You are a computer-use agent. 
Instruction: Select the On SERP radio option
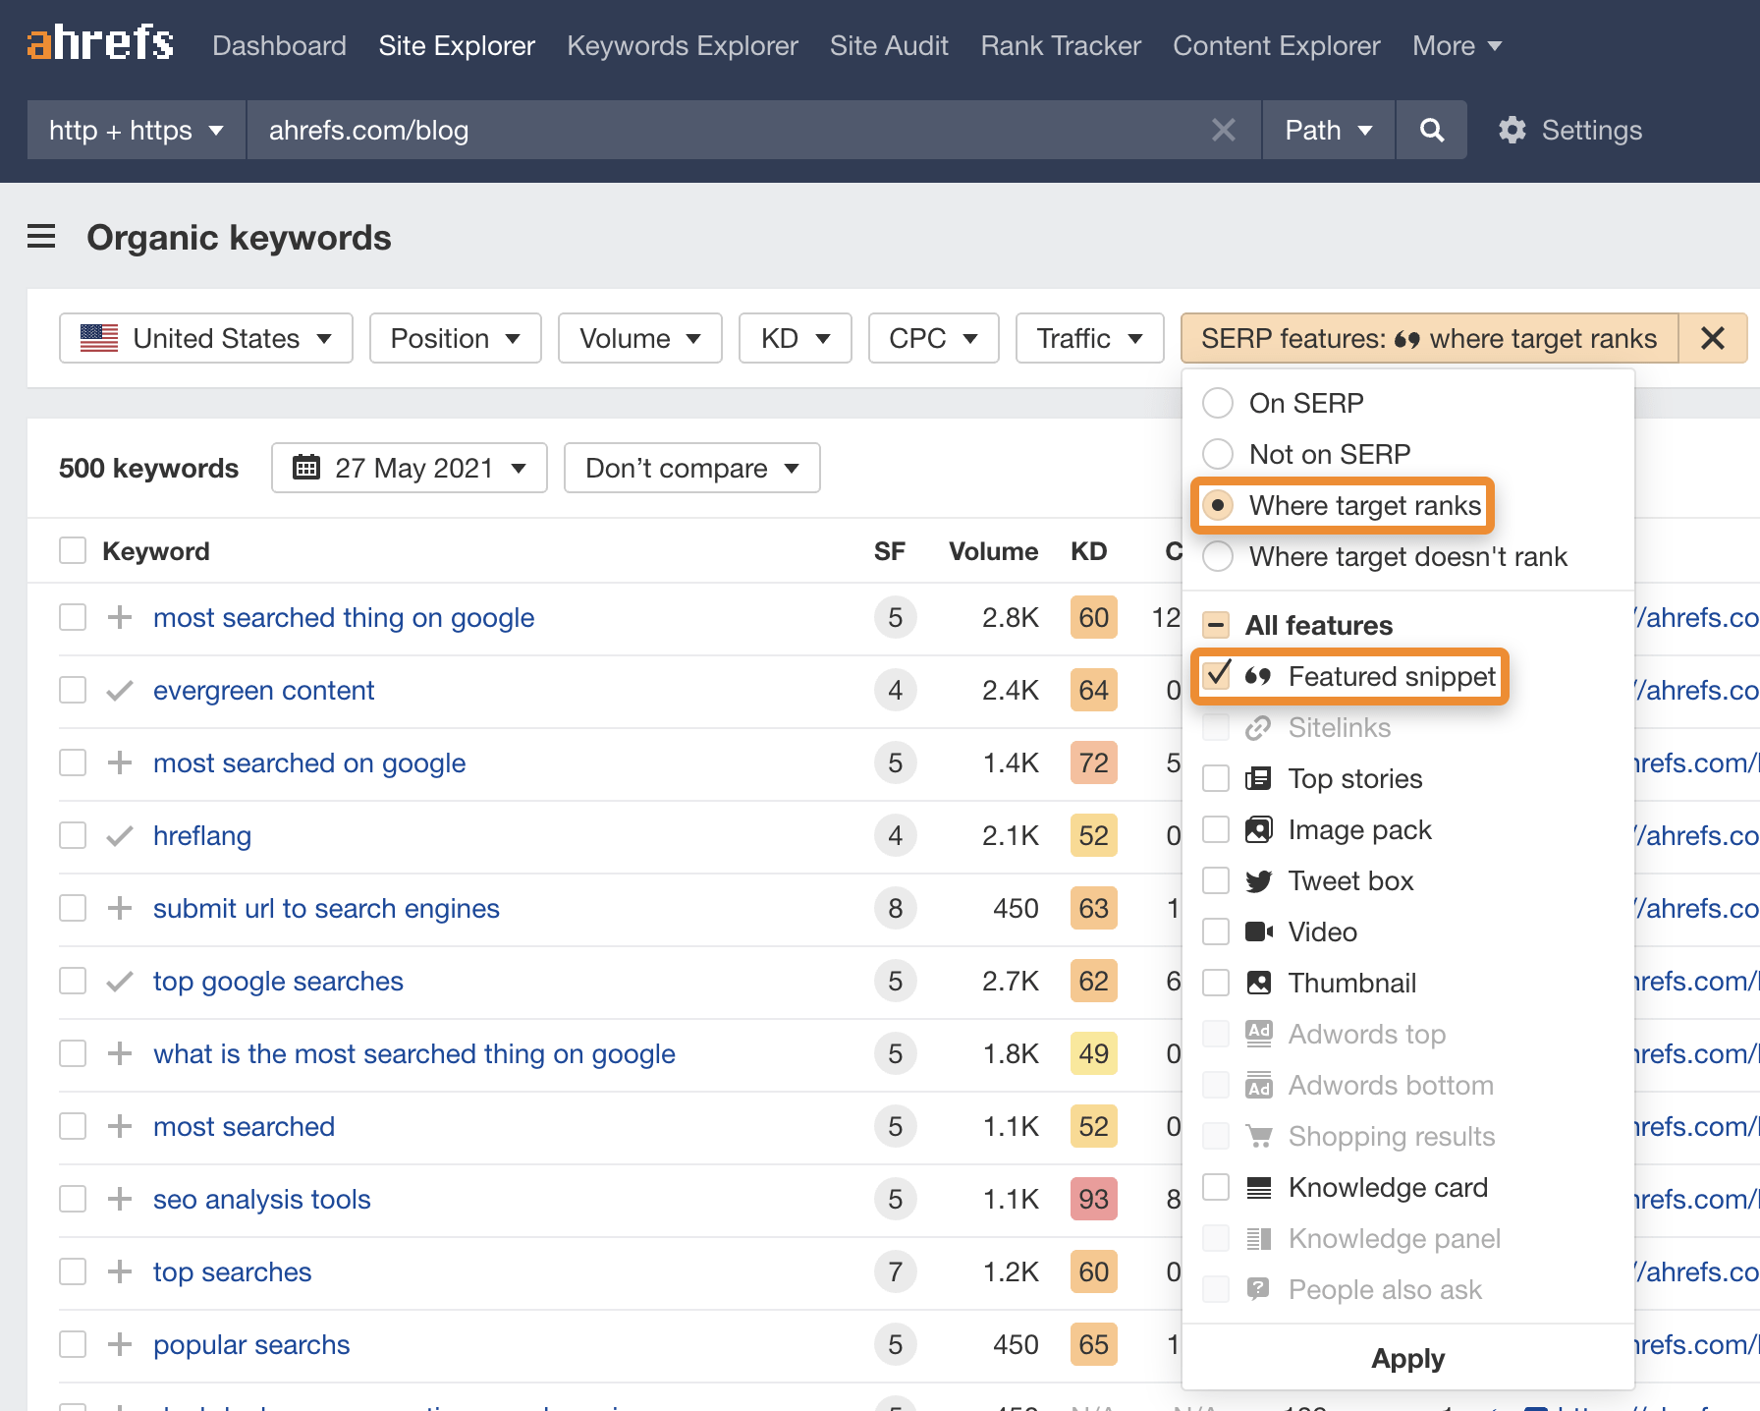[1218, 403]
